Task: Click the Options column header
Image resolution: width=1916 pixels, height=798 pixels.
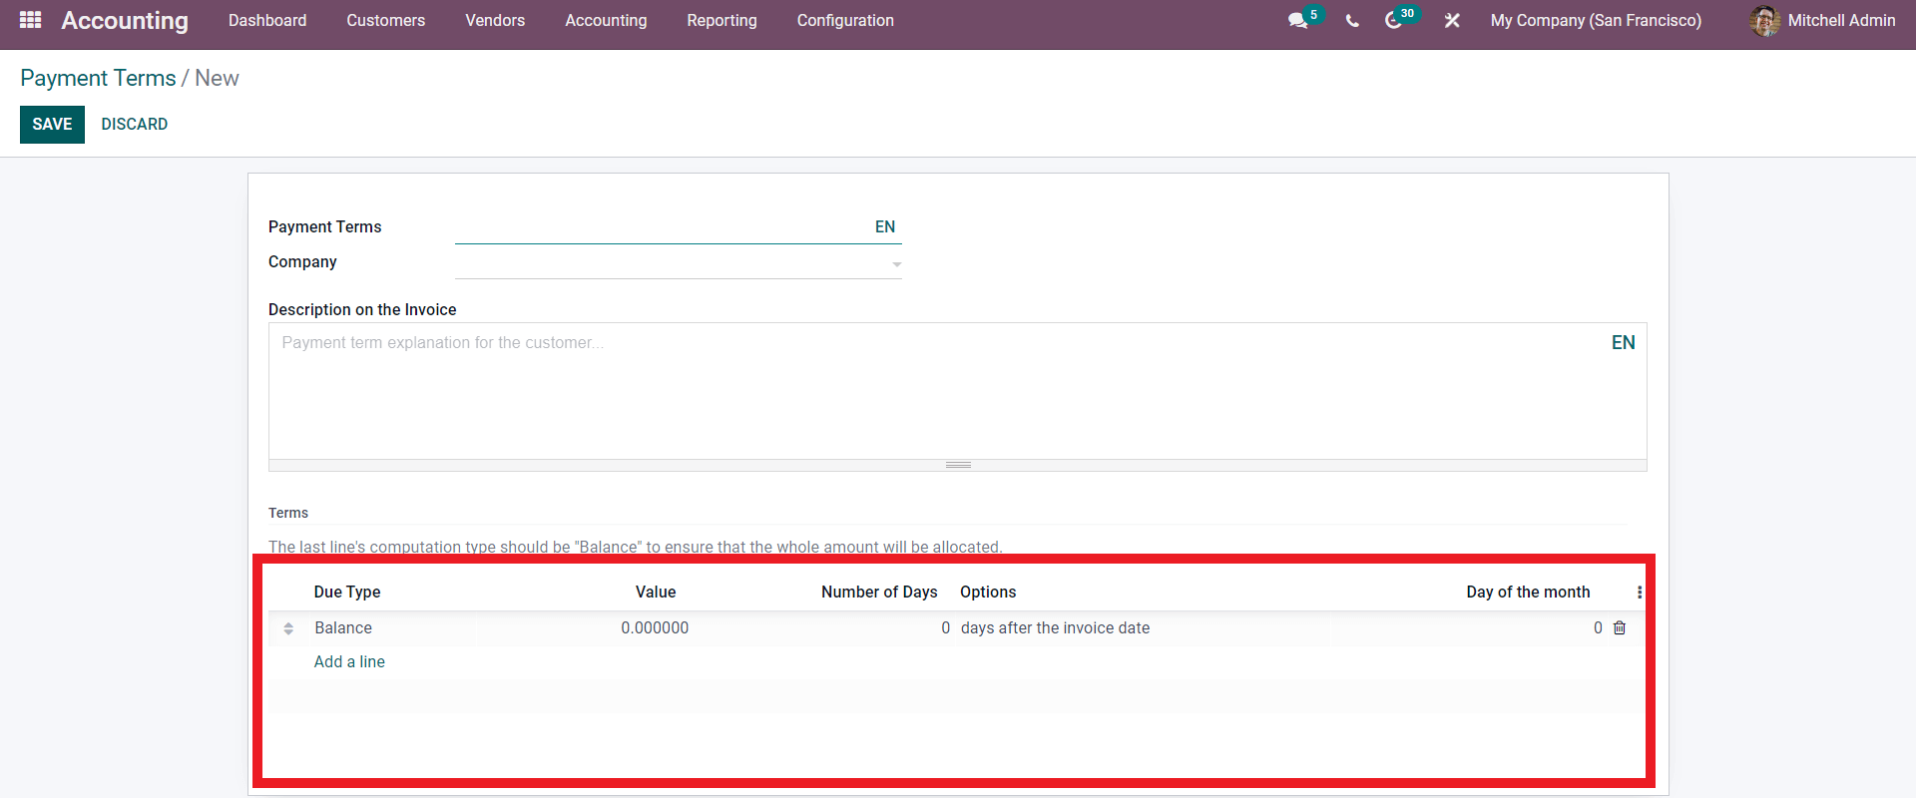Action: tap(988, 592)
